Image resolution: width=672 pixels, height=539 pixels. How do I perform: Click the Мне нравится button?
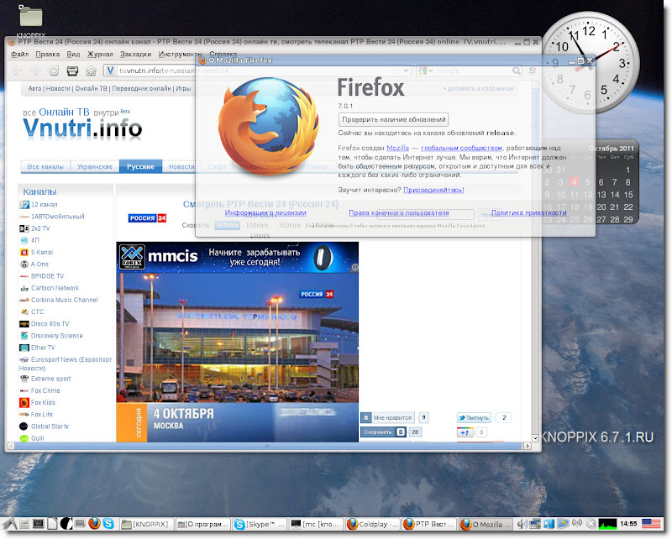[x=388, y=417]
